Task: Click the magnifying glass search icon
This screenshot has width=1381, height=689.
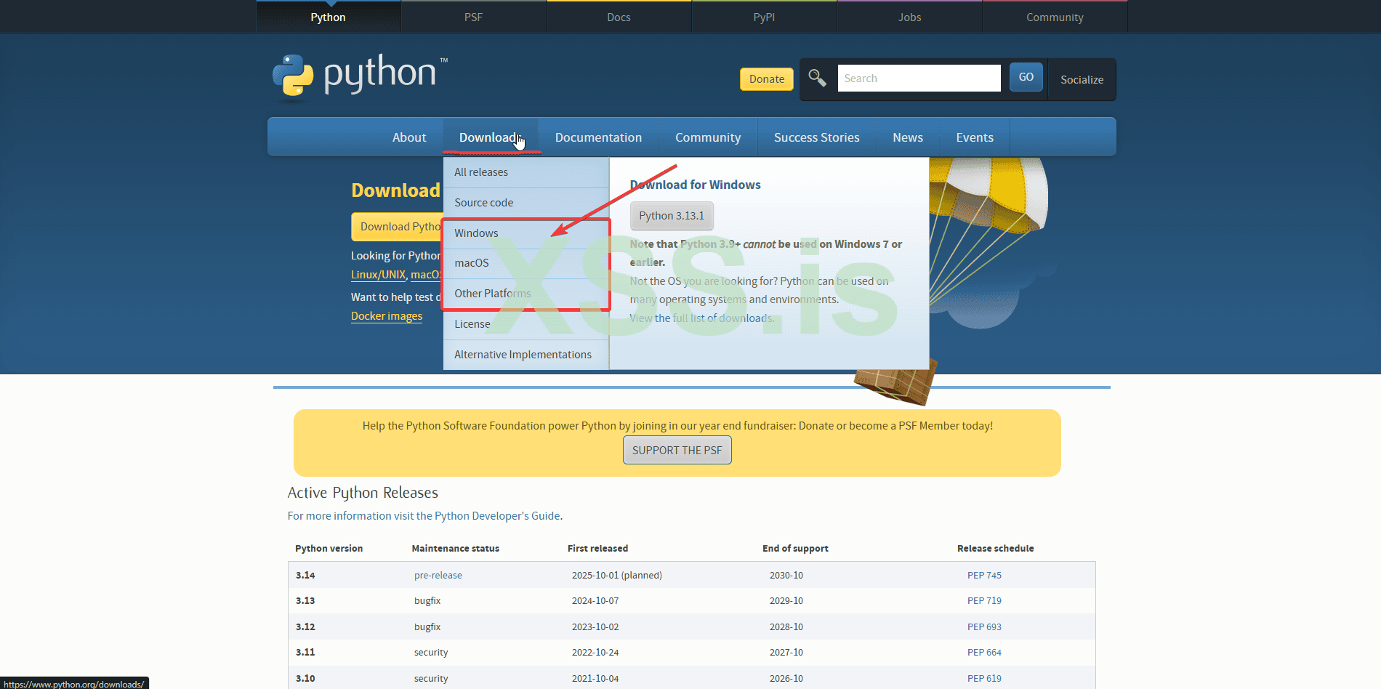Action: click(x=817, y=78)
